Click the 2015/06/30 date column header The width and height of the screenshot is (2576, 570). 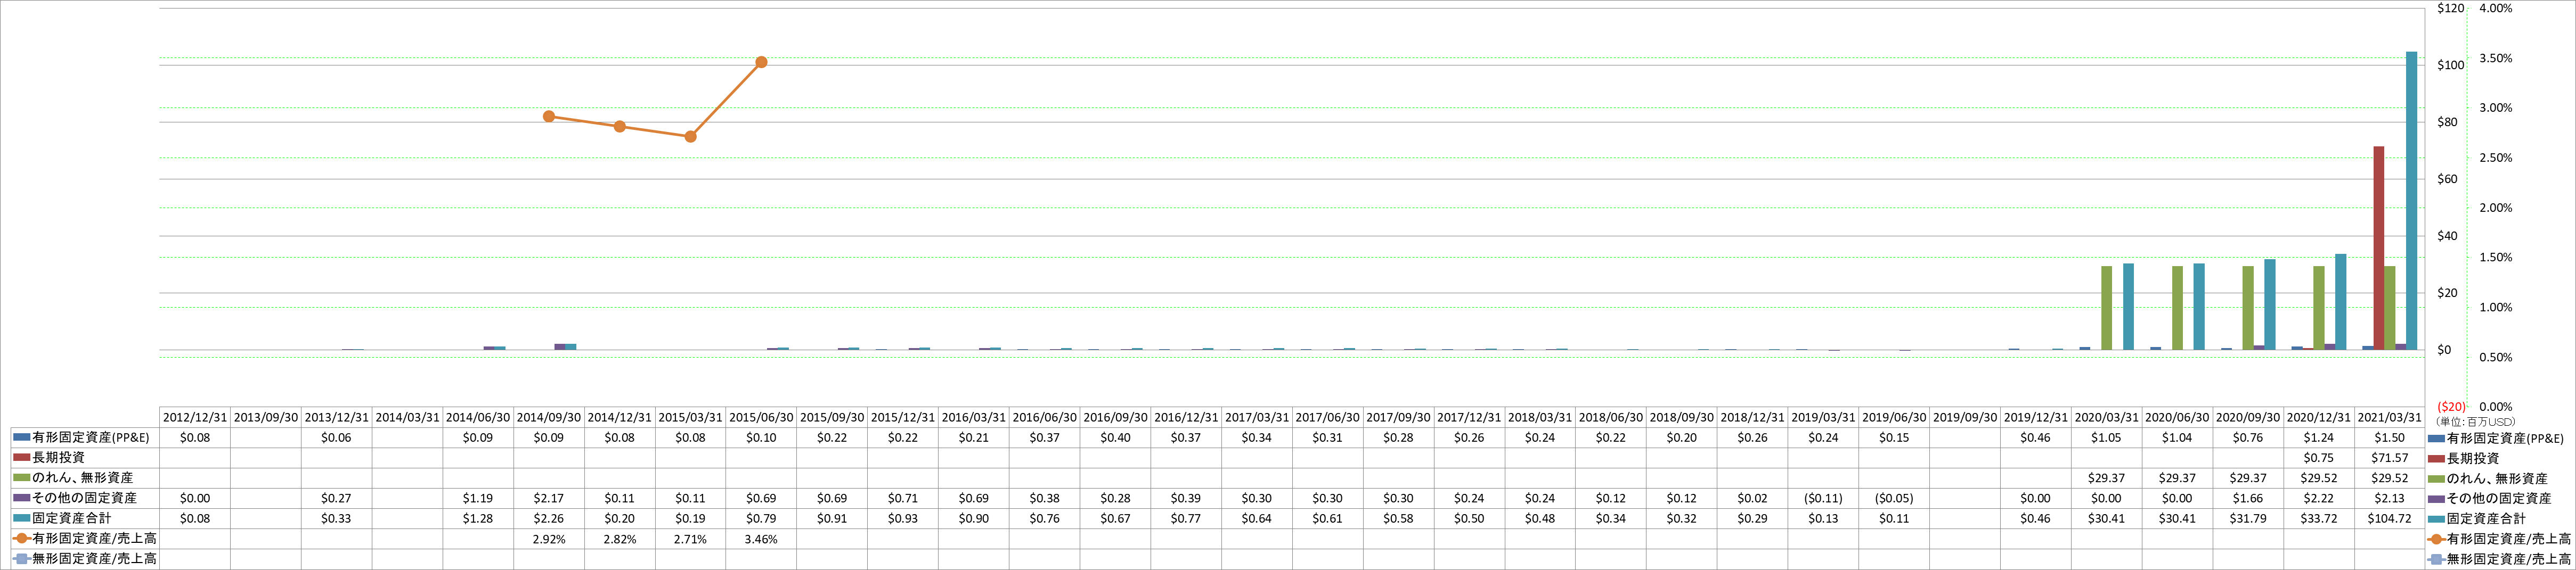[x=761, y=418]
